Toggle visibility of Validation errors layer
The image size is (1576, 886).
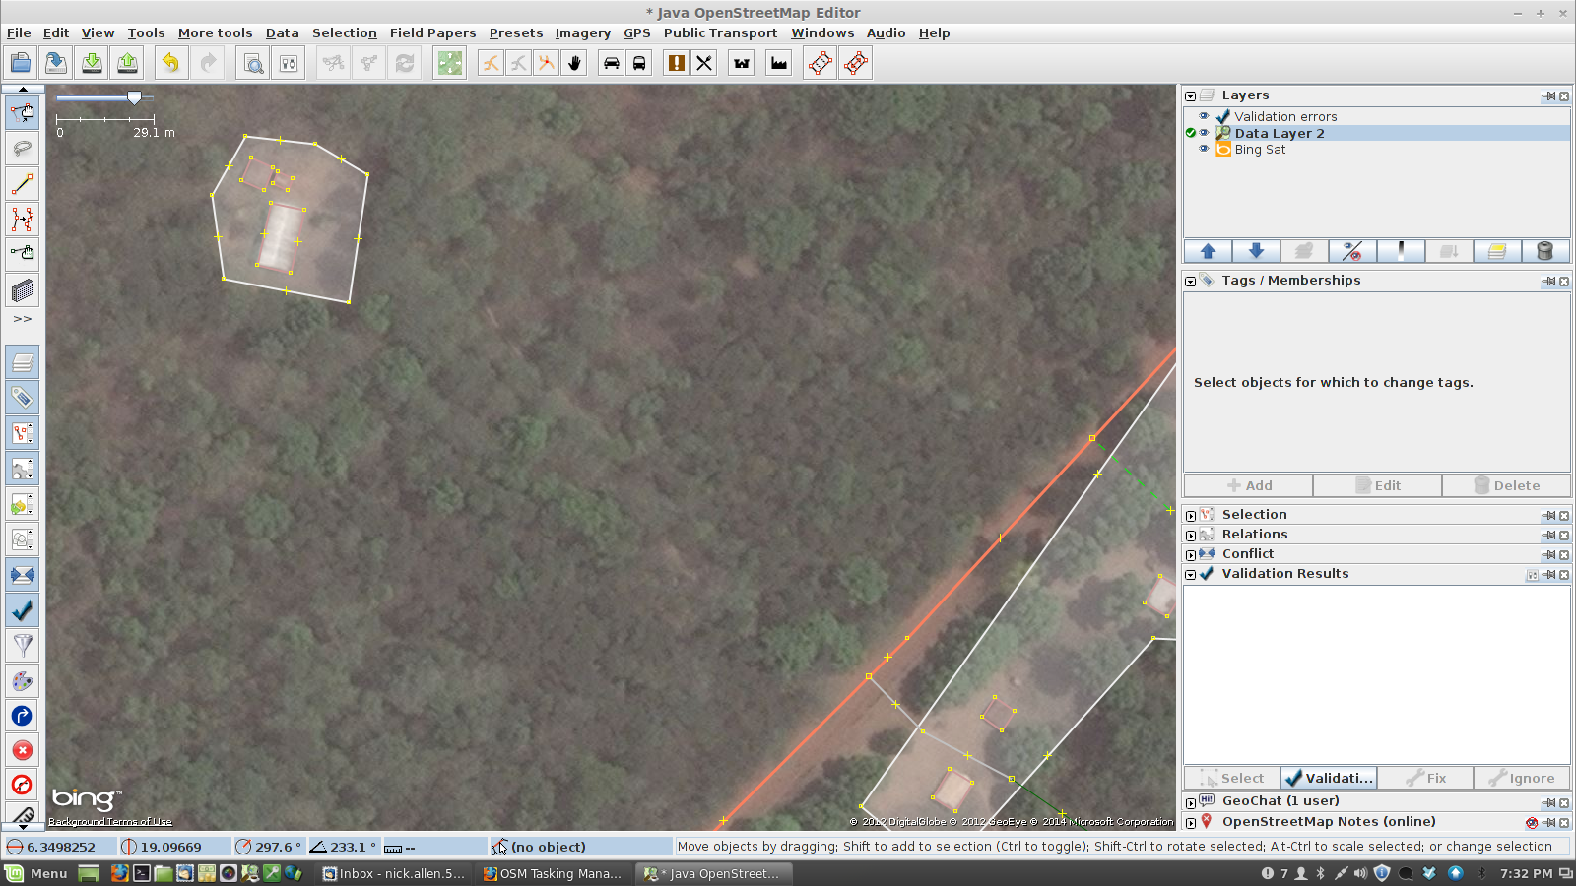click(1204, 116)
